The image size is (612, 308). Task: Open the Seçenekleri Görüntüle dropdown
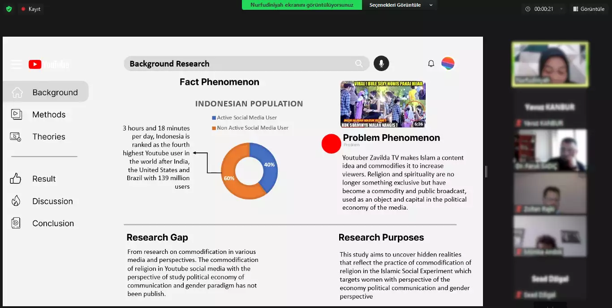point(401,5)
